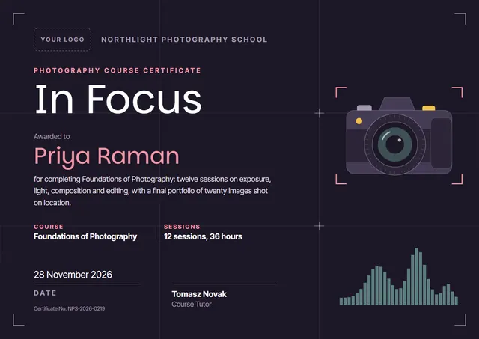Select the 12 sessions, 36 hours text
This screenshot has width=479, height=339.
pos(203,236)
